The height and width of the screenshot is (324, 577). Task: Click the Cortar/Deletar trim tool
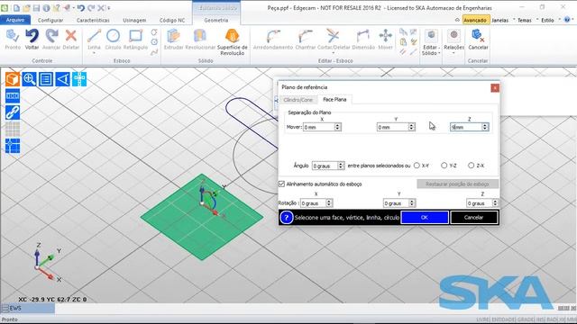point(334,36)
